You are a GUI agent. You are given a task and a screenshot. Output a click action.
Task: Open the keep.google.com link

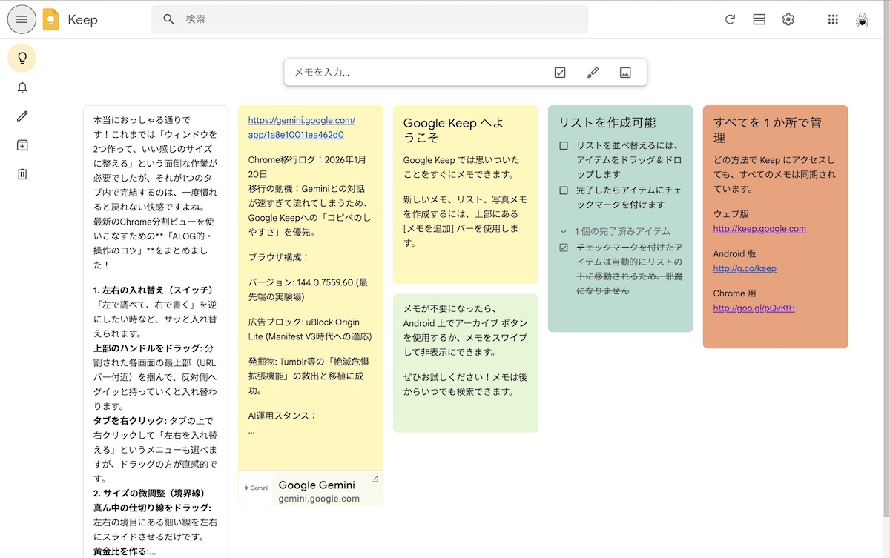pos(759,229)
